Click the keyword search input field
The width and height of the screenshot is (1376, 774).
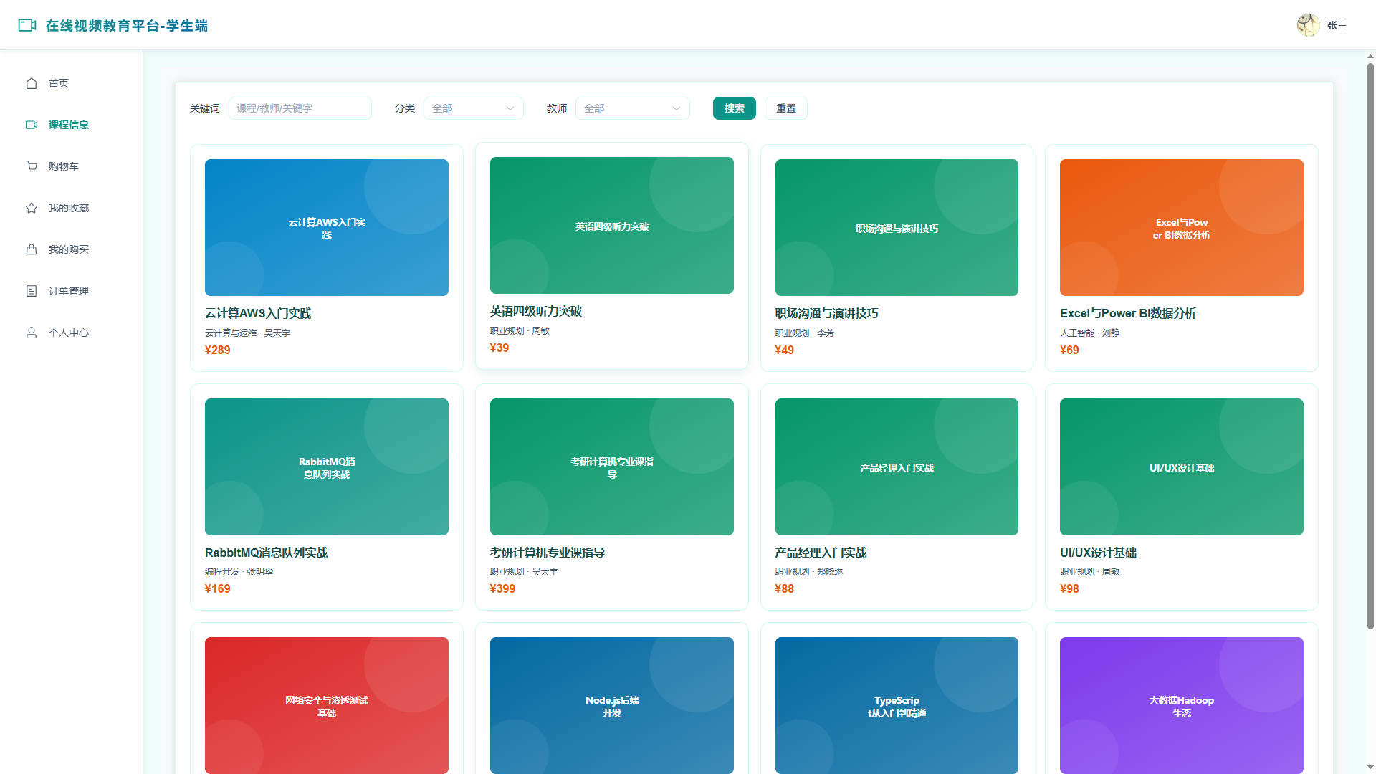click(x=300, y=108)
